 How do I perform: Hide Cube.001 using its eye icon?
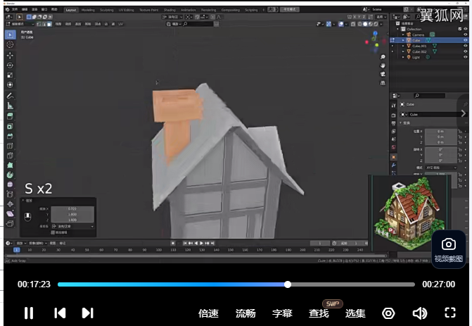point(465,46)
